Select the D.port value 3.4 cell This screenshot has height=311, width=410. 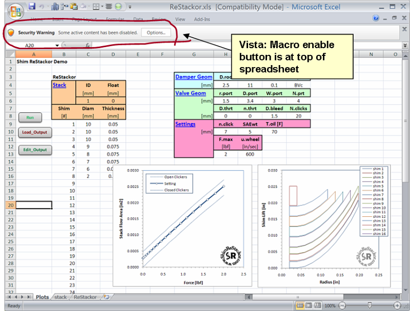coord(250,101)
